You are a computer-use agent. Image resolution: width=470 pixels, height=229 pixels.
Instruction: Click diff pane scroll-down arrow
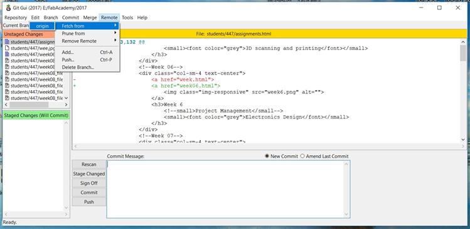463,140
